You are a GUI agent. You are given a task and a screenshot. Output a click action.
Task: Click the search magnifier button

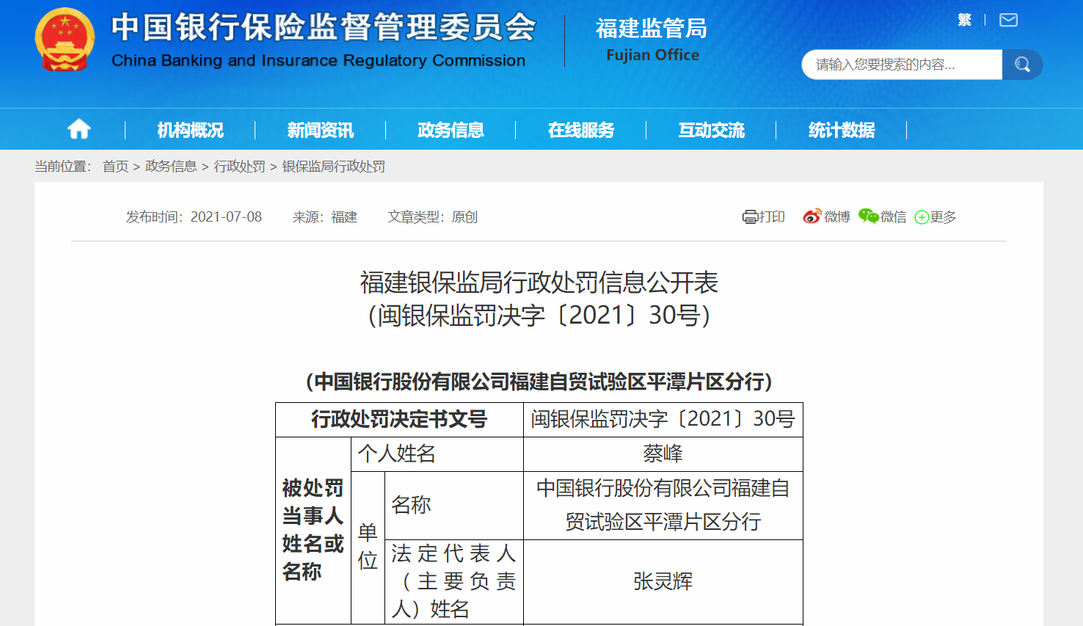tap(1022, 65)
